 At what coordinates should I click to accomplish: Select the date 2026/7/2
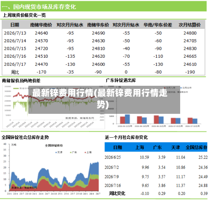click(112, 167)
